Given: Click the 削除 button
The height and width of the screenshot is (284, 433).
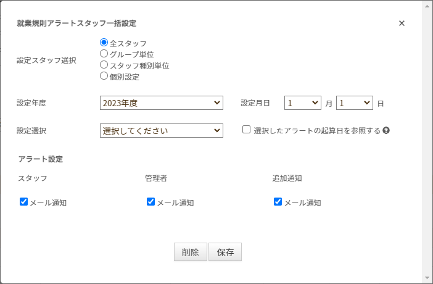Looking at the screenshot, I should pyautogui.click(x=191, y=252).
